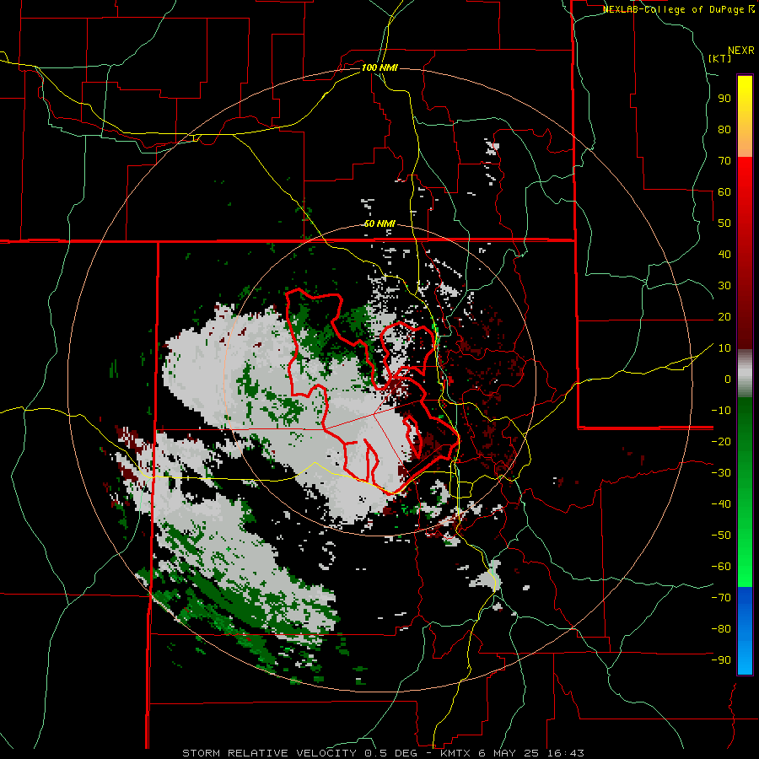Click the '50' value on the velocity scale

click(724, 223)
